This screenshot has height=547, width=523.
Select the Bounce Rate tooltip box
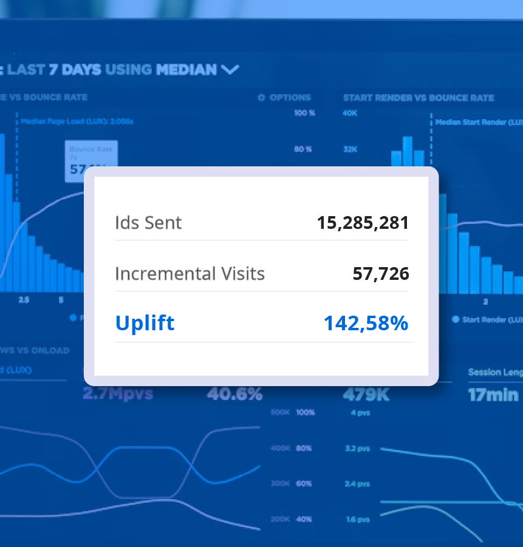91,160
